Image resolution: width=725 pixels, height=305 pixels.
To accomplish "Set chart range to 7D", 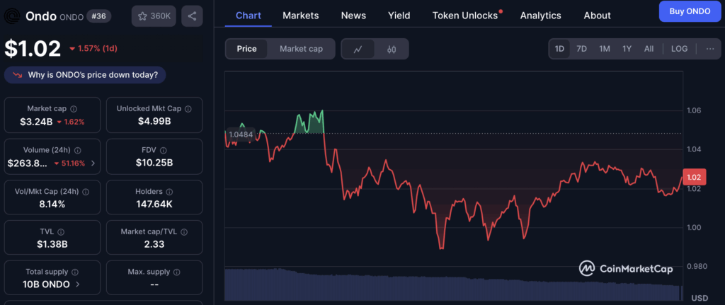I will [582, 49].
